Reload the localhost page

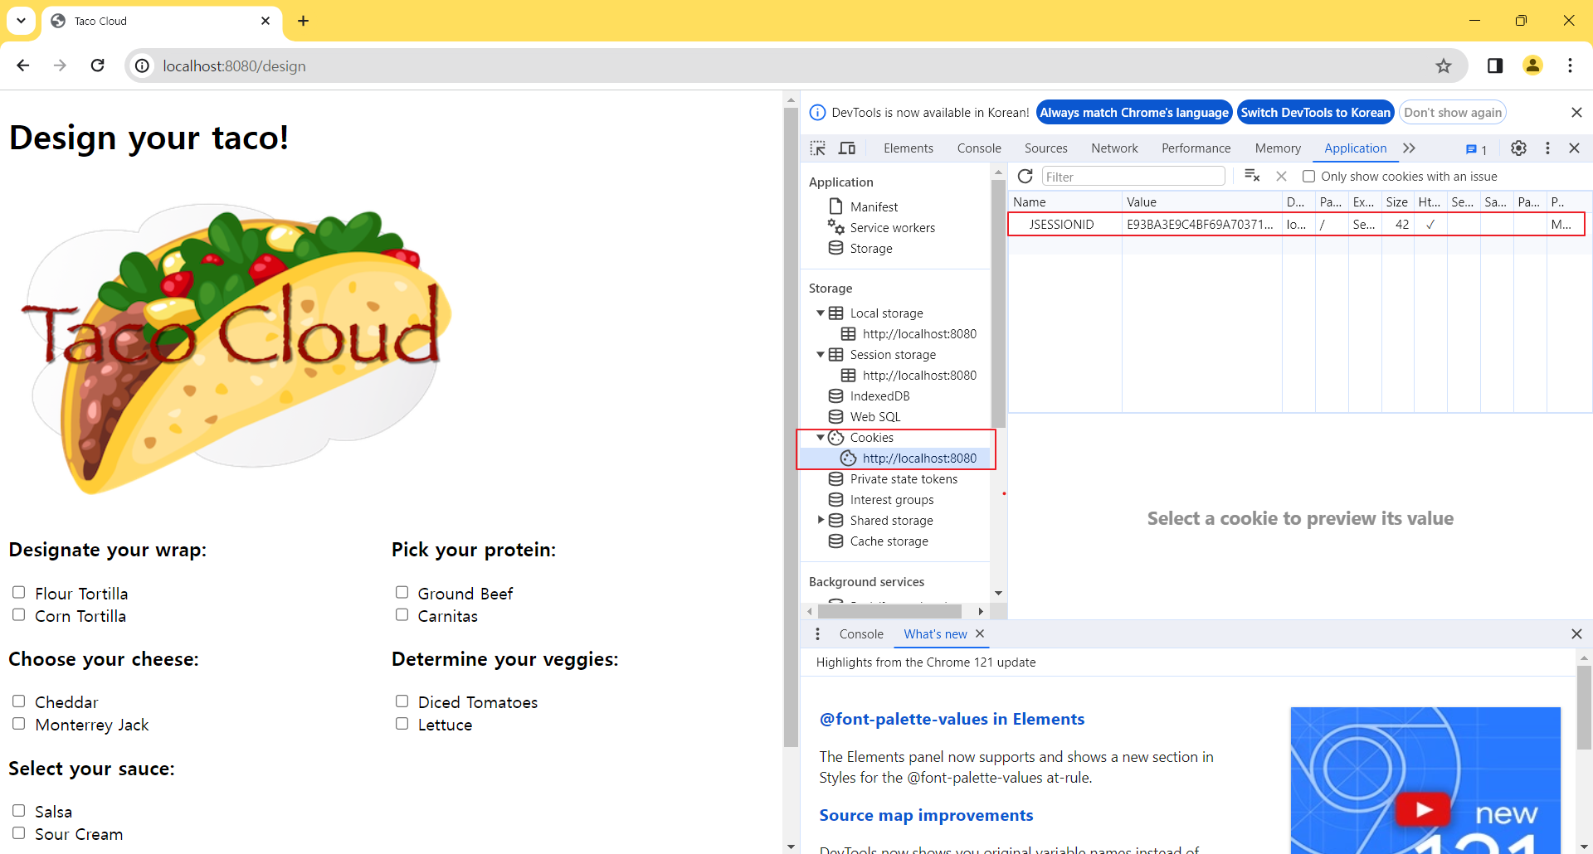97,66
